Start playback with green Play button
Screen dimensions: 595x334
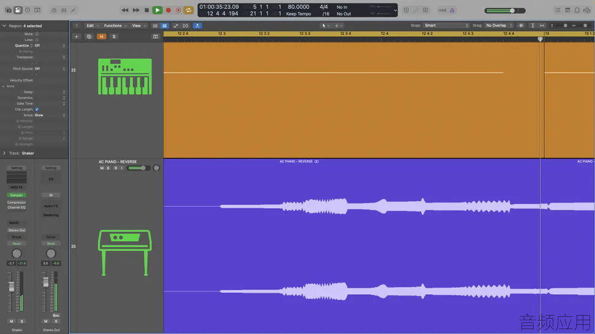pos(157,10)
